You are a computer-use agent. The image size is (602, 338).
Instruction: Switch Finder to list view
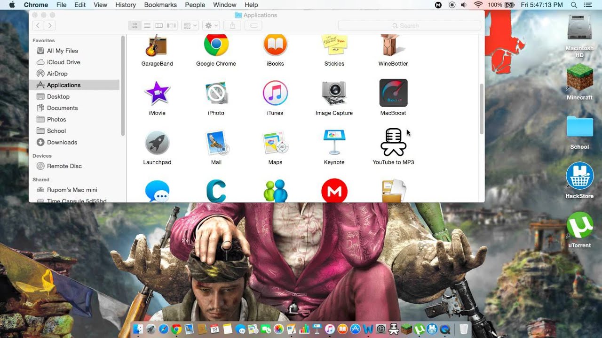[x=147, y=25]
